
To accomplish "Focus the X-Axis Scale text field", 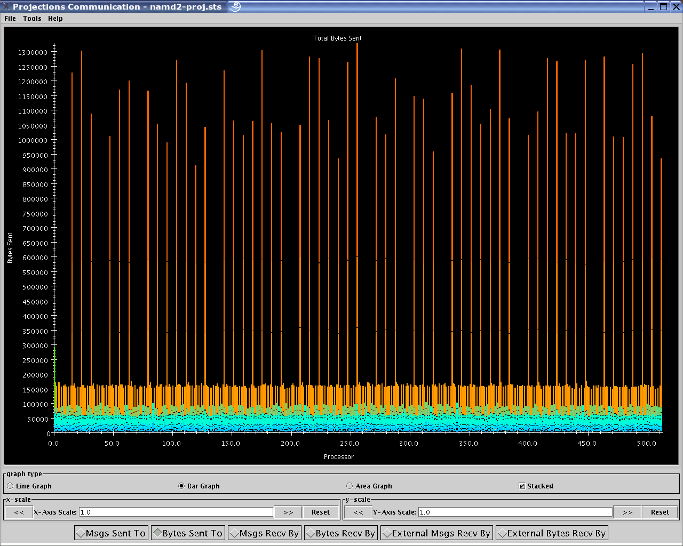I will (176, 512).
